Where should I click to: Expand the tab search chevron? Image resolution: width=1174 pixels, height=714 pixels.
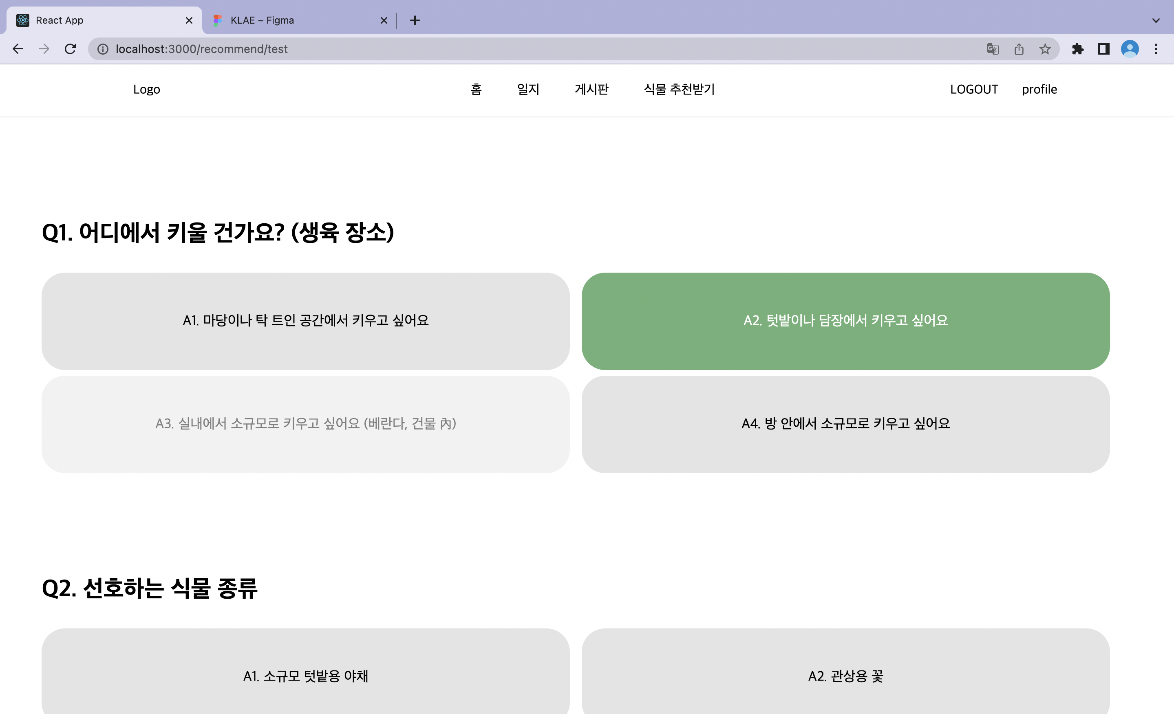(1156, 20)
